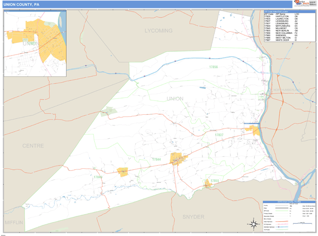
Task: Click the MIFFLIN county label
Action: [14, 223]
